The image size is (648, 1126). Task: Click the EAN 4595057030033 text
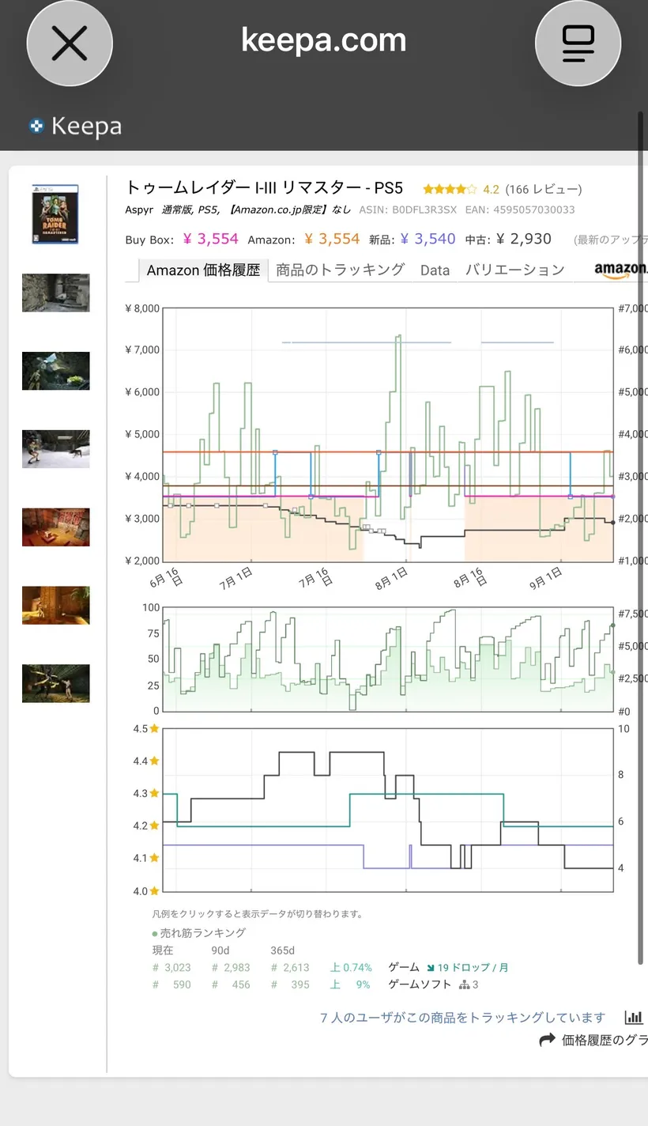tap(521, 210)
